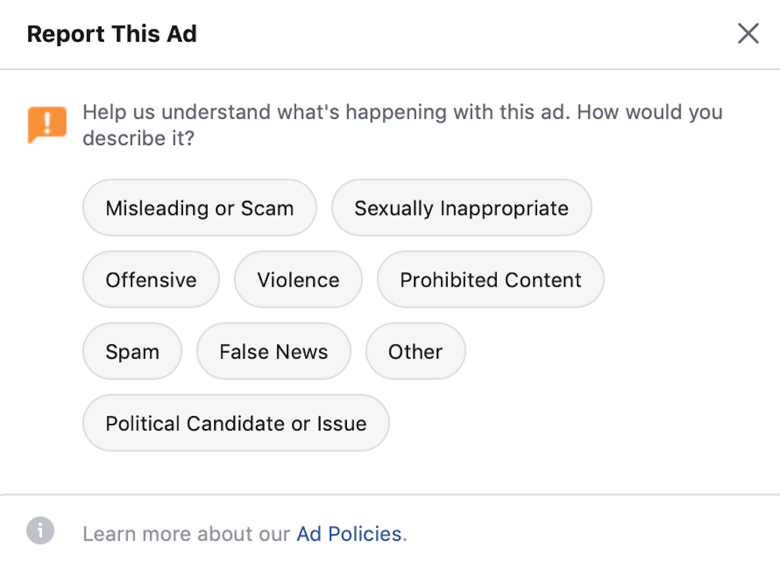Choose Sexually Inappropriate as the reason

461,208
